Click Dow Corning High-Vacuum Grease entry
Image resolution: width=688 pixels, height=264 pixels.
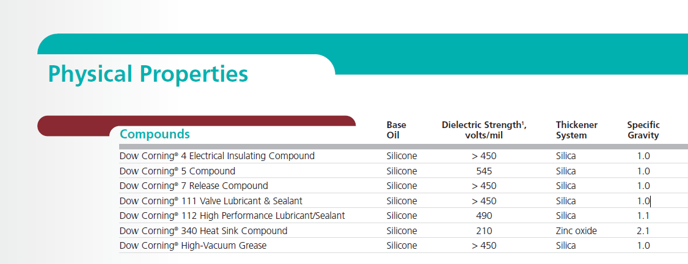coord(192,246)
